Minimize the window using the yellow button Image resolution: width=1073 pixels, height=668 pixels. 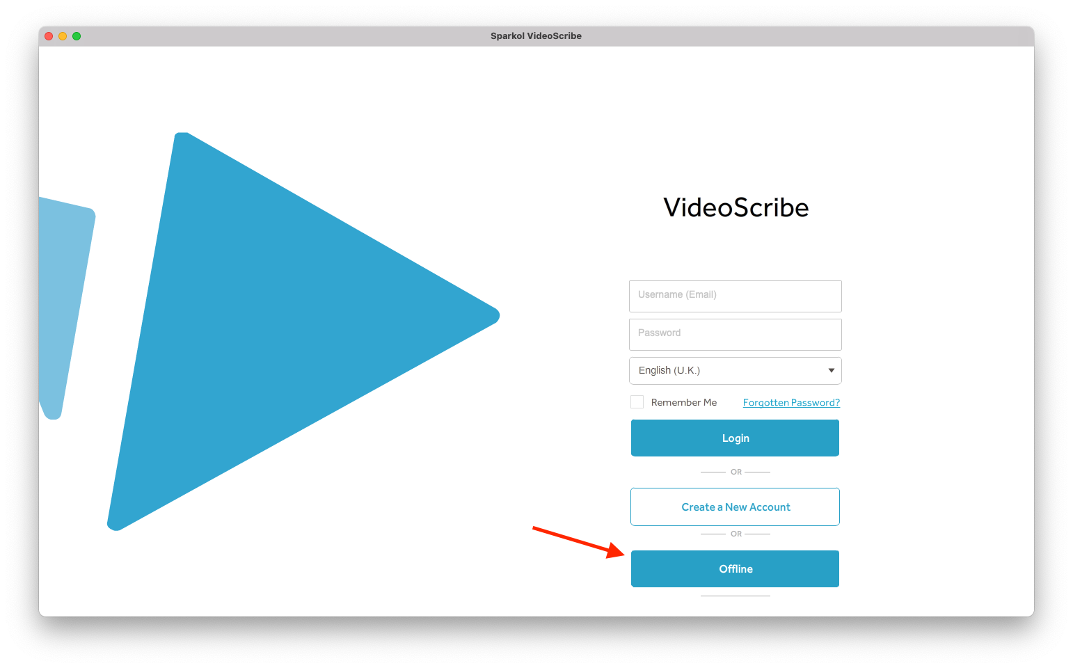63,35
